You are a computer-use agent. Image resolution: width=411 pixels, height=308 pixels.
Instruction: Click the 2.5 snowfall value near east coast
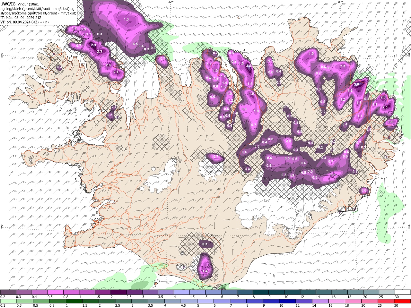[x=385, y=107]
